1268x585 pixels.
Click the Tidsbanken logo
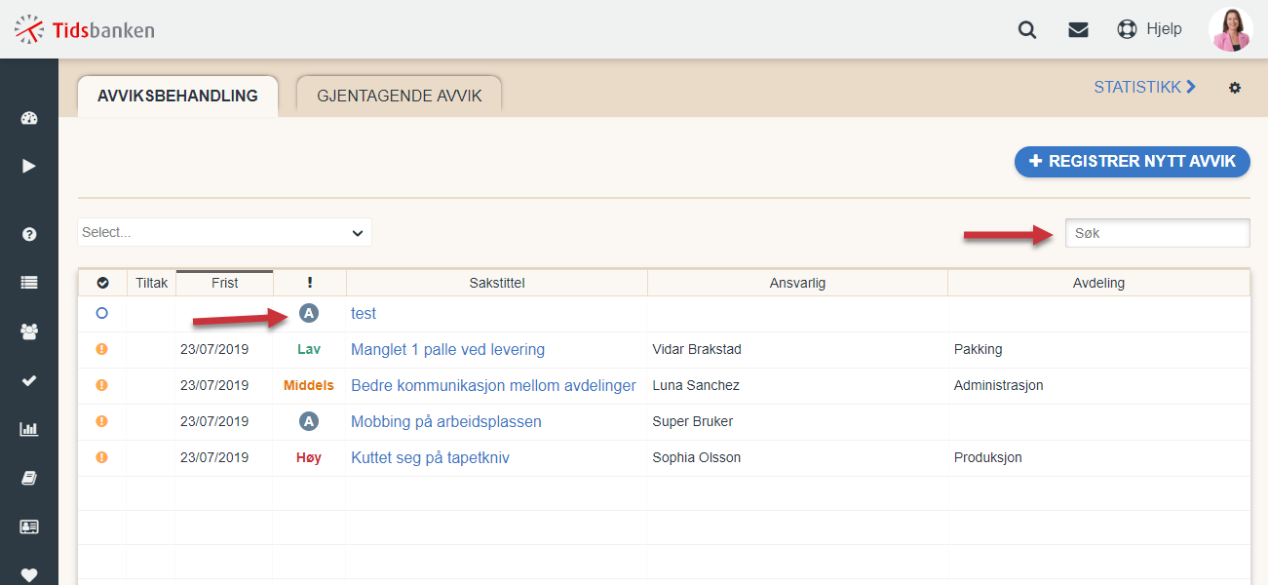[x=85, y=29]
